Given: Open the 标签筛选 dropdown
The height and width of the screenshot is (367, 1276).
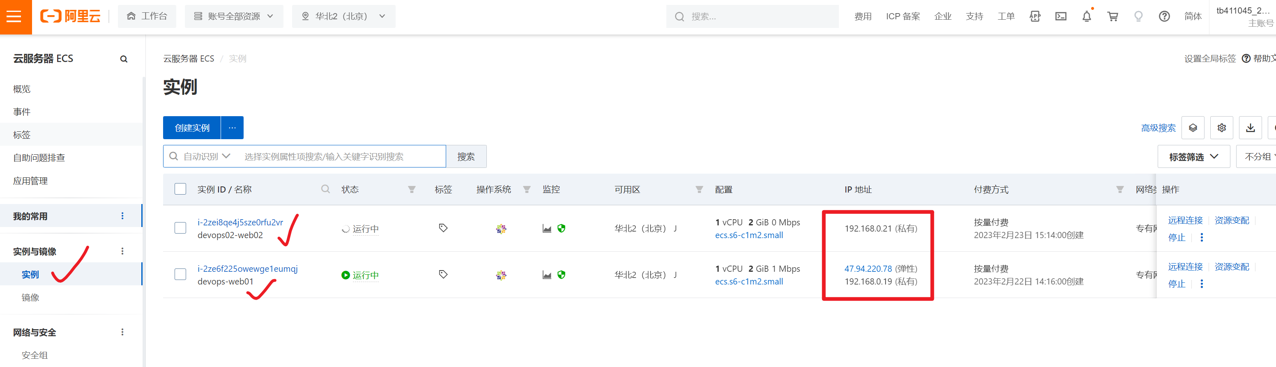Looking at the screenshot, I should click(x=1193, y=156).
